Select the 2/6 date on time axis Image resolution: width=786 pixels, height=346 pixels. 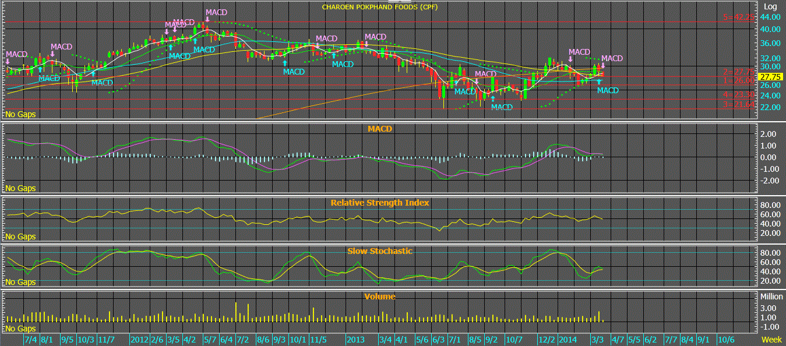[157, 339]
